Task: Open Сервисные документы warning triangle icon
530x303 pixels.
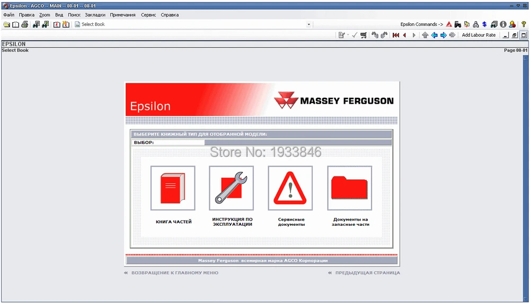Action: [290, 188]
